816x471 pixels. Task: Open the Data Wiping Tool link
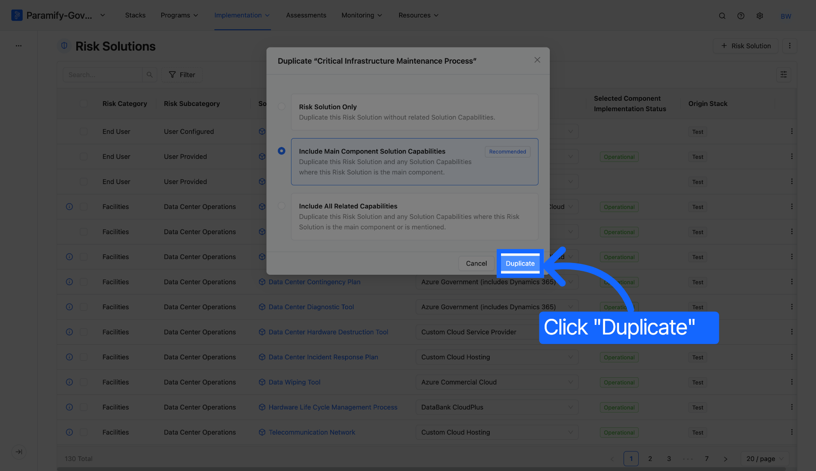(x=295, y=382)
